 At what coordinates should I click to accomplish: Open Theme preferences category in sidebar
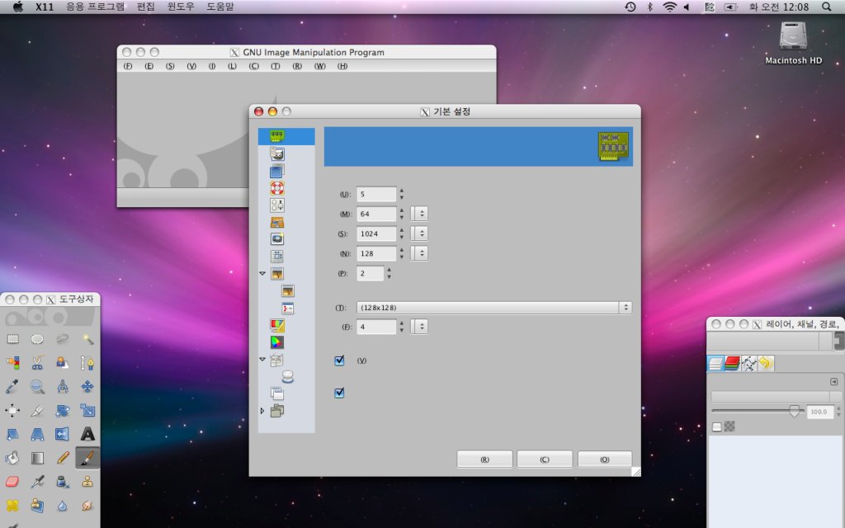pyautogui.click(x=277, y=171)
